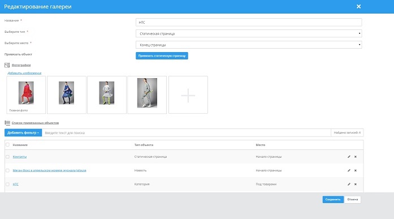Check the HTC row checkbox
The height and width of the screenshot is (219, 394).
click(x=7, y=184)
